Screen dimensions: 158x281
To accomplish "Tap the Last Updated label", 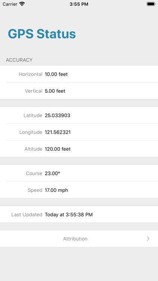I will coord(27,215).
